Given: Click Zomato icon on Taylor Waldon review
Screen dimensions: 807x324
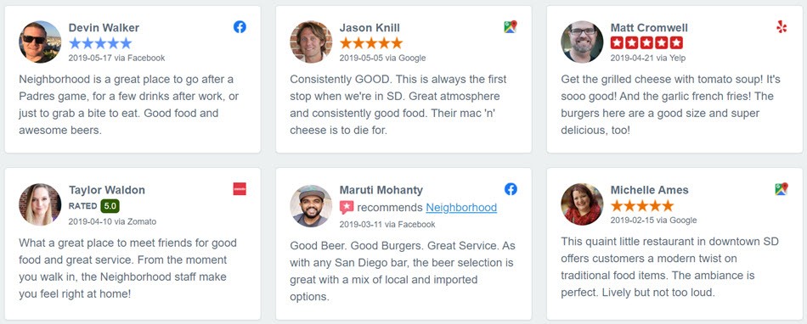Looking at the screenshot, I should [x=240, y=189].
